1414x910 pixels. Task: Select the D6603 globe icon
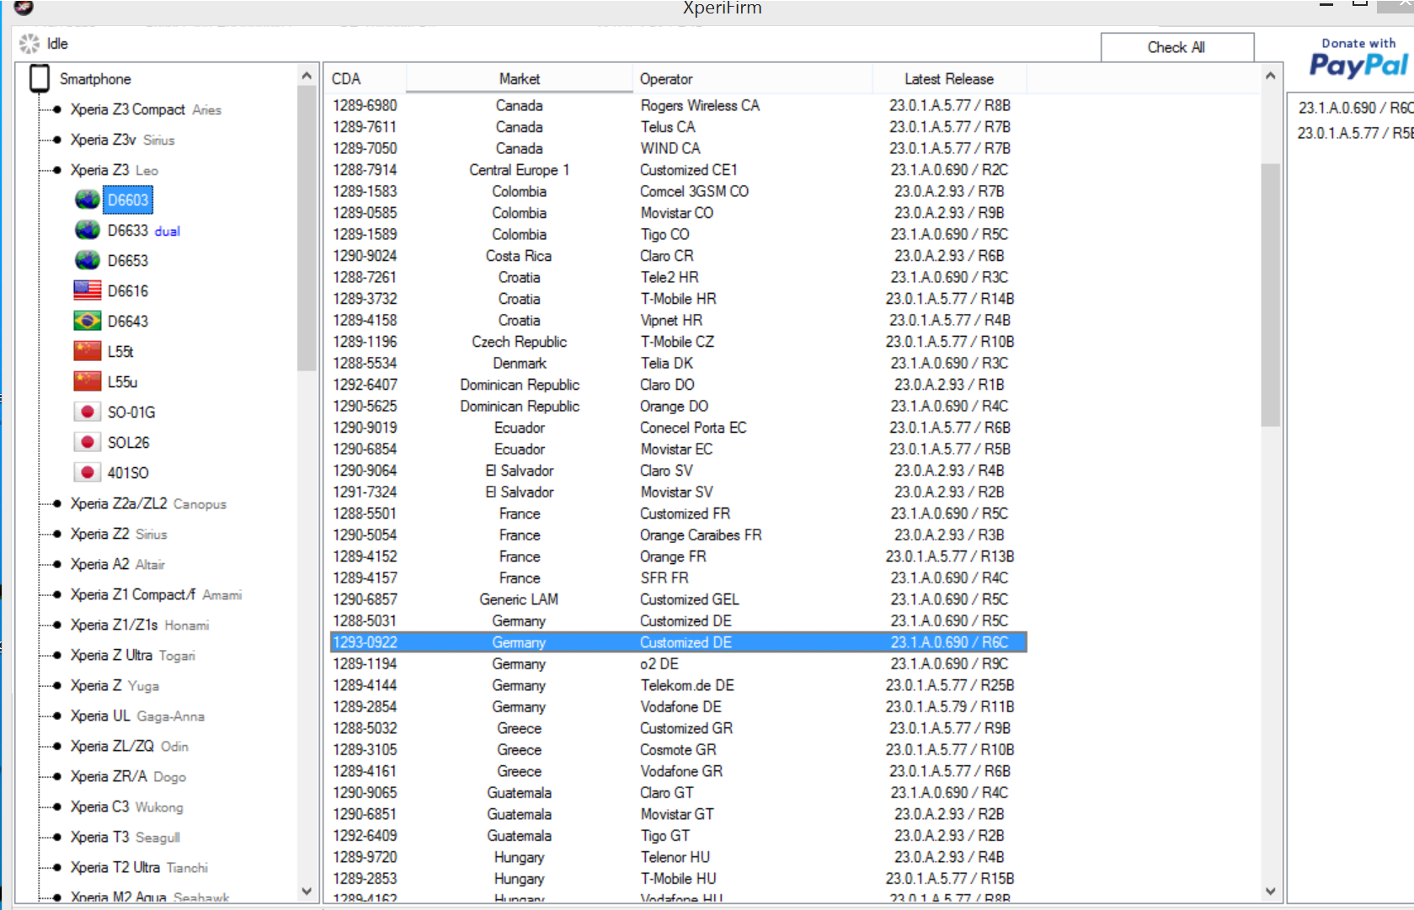pos(88,200)
